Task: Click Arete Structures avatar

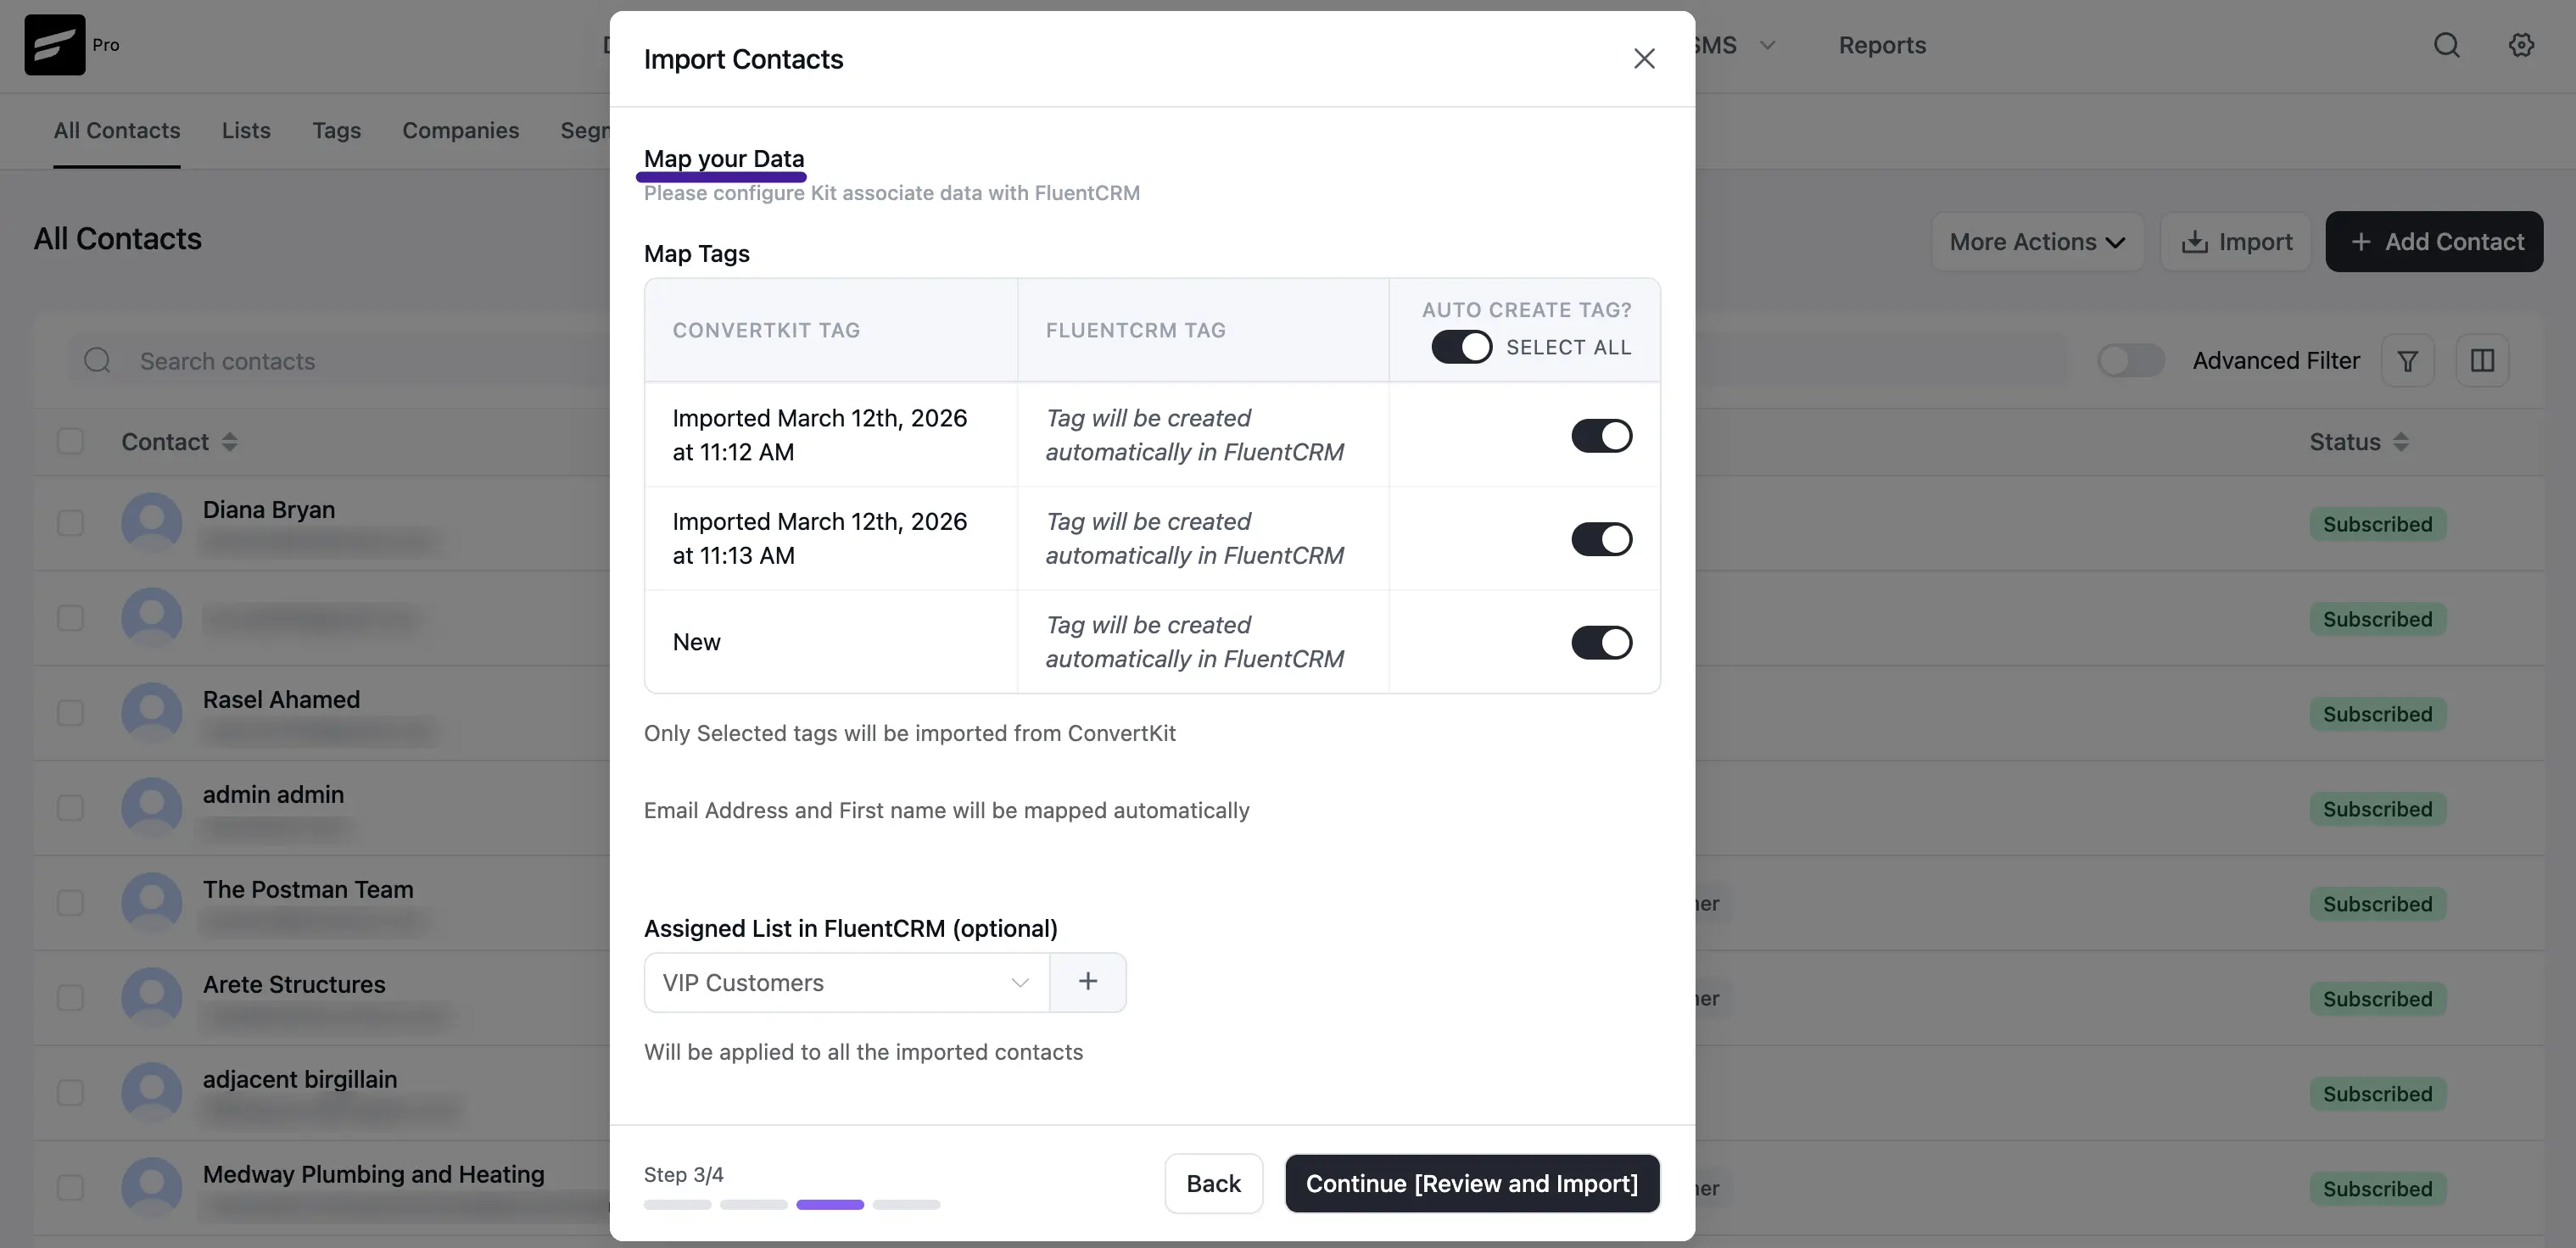Action: (x=152, y=997)
